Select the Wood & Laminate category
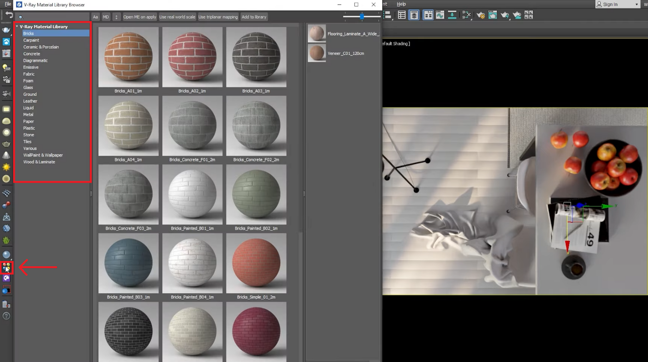The width and height of the screenshot is (648, 362). (x=39, y=162)
